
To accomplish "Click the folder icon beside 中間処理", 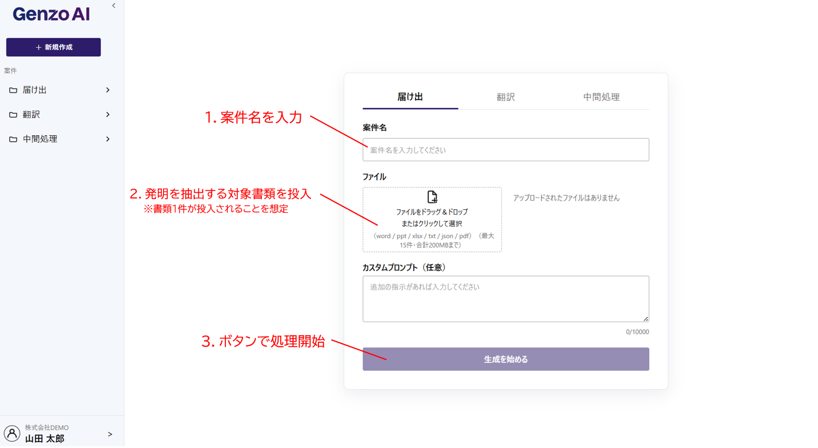I will point(13,139).
